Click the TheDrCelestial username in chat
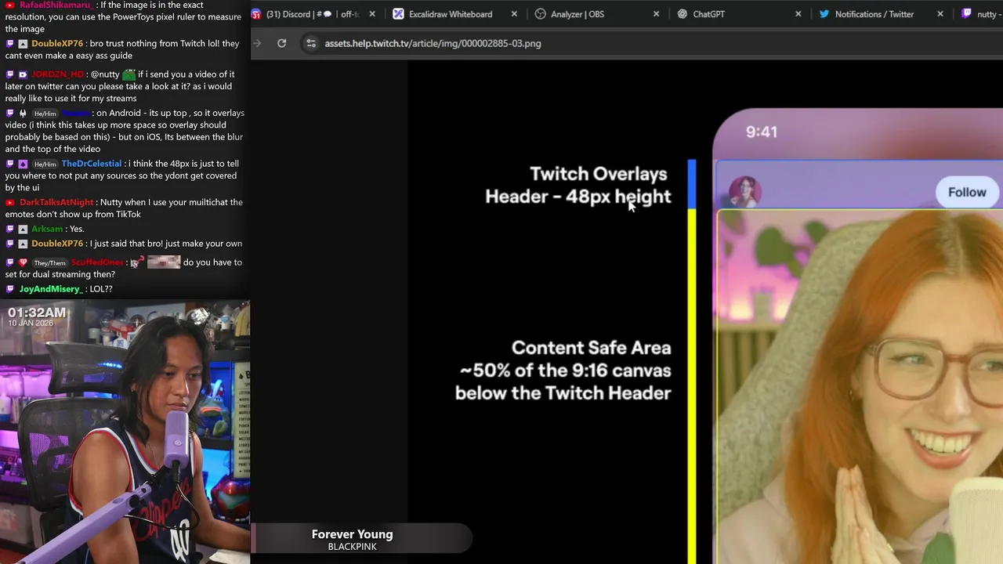 (92, 164)
